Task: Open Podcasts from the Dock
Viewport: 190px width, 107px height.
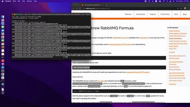Action: click(x=3, y=64)
